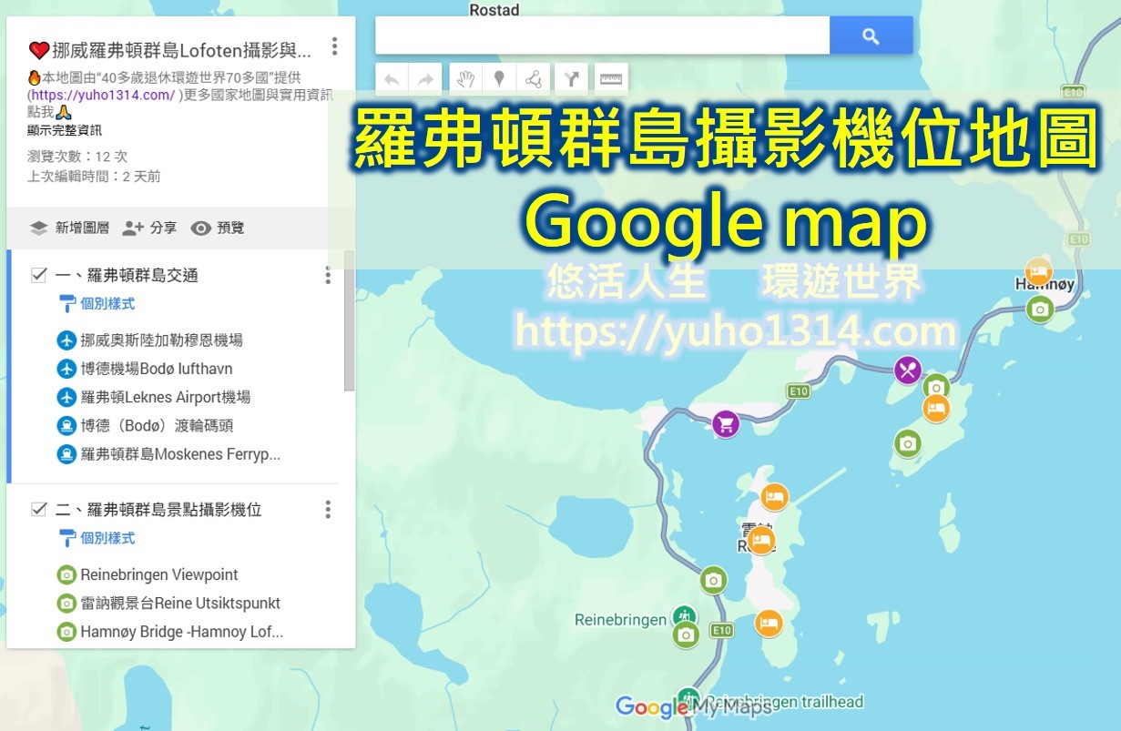The width and height of the screenshot is (1121, 731).
Task: Click the purple shopping cart map marker
Action: tap(725, 423)
